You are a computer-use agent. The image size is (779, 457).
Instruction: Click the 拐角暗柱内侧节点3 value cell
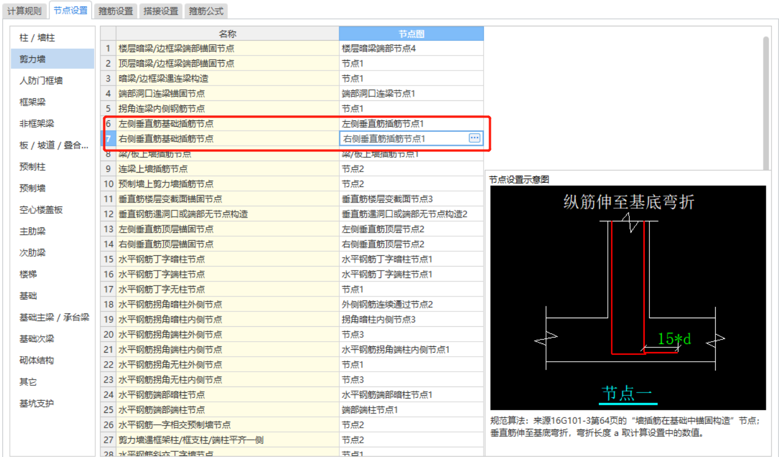[x=411, y=319]
